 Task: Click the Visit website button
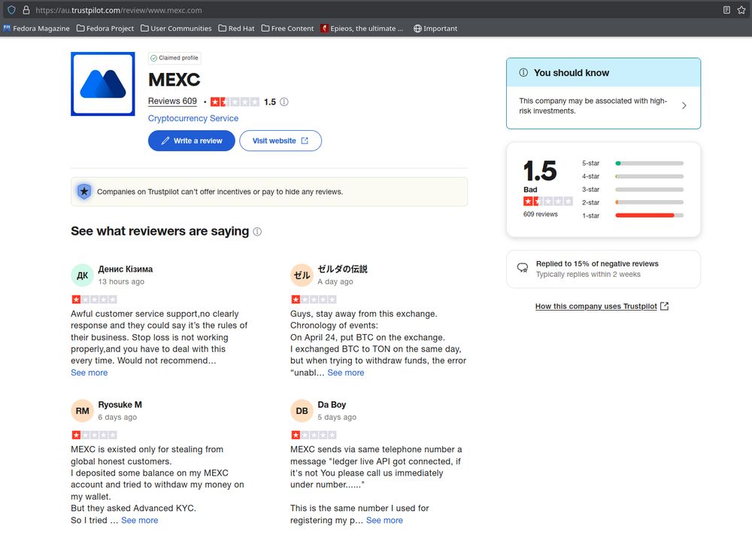[280, 141]
